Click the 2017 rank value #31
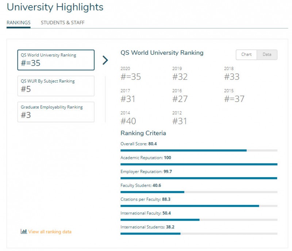The height and width of the screenshot is (251, 292). (x=128, y=99)
